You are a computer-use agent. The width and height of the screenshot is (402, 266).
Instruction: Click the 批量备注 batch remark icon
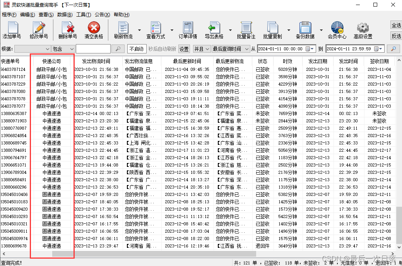(x=246, y=30)
